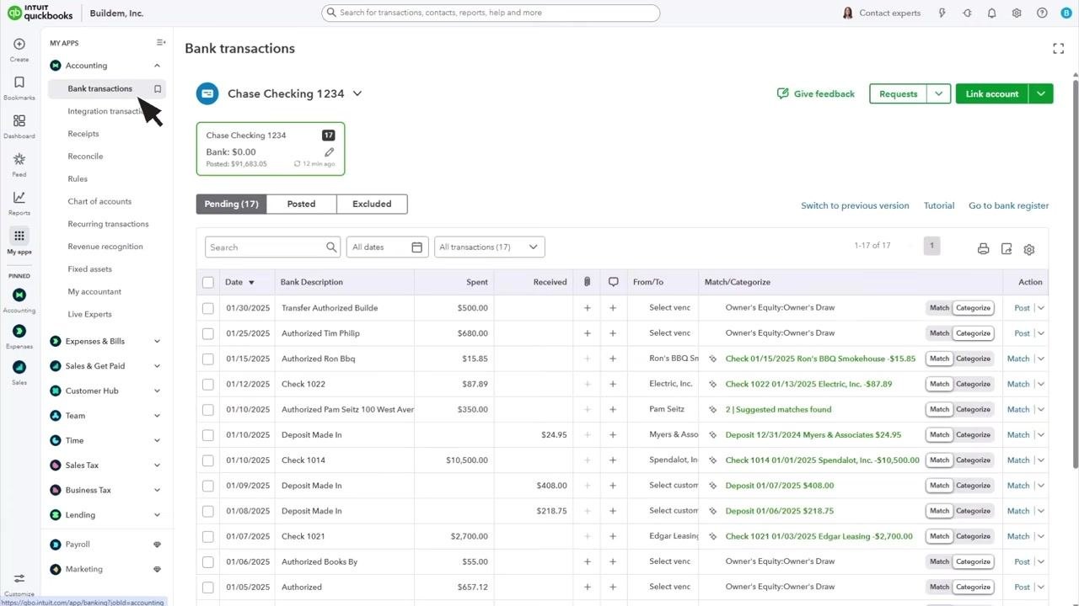1079x606 pixels.
Task: Open Bookmarks from the left rail
Action: click(x=19, y=88)
